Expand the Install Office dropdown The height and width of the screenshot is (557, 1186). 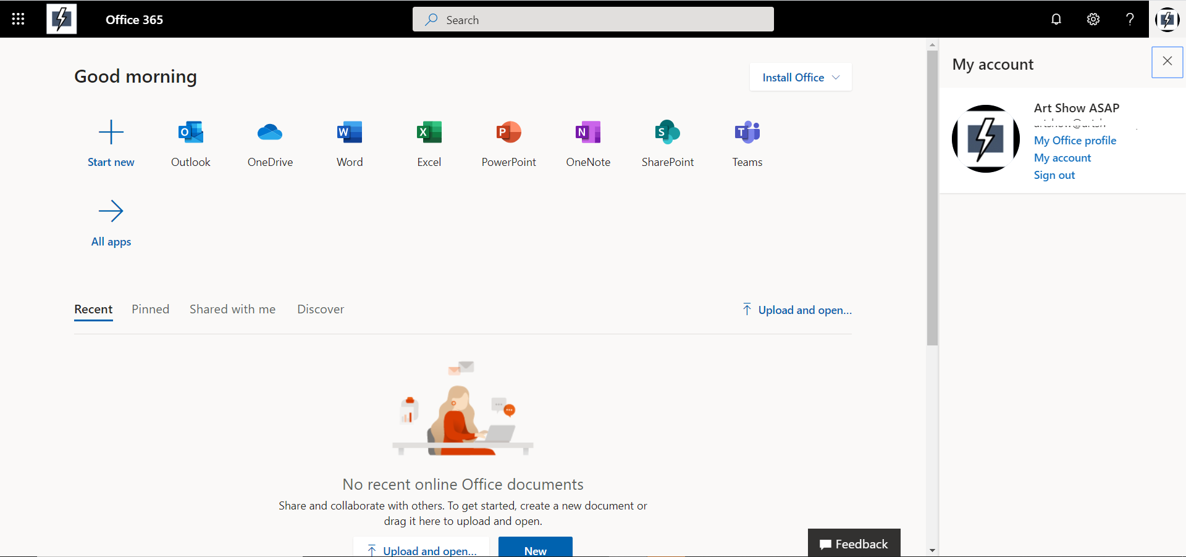[801, 77]
